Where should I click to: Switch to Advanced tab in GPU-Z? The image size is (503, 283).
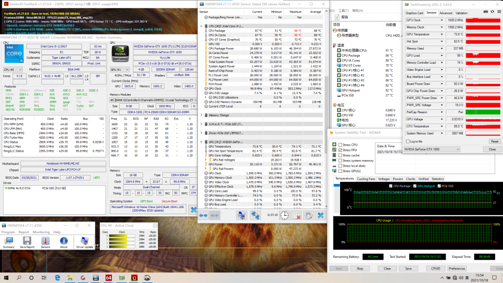pyautogui.click(x=446, y=13)
